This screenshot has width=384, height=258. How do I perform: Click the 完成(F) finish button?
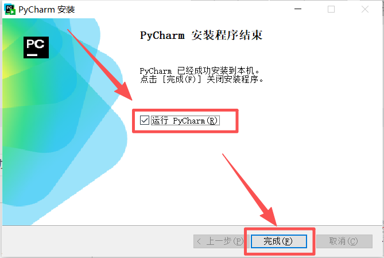pos(279,241)
